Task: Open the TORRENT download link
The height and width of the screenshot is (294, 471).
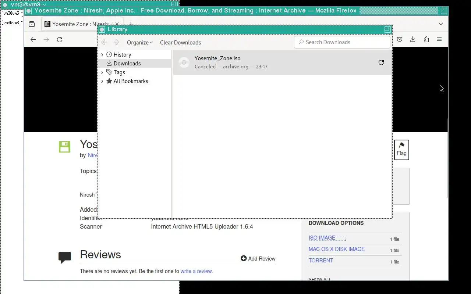Action: pos(321,261)
